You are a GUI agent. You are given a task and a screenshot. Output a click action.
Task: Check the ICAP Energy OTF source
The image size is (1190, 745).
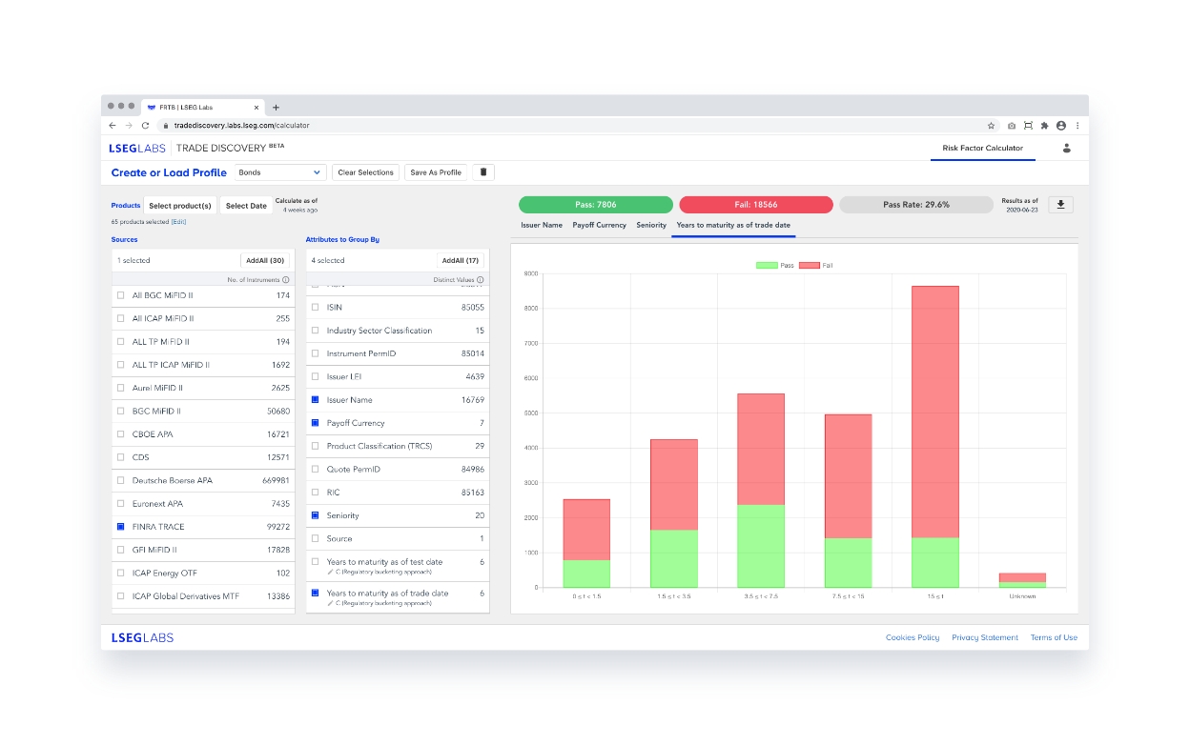click(x=121, y=573)
